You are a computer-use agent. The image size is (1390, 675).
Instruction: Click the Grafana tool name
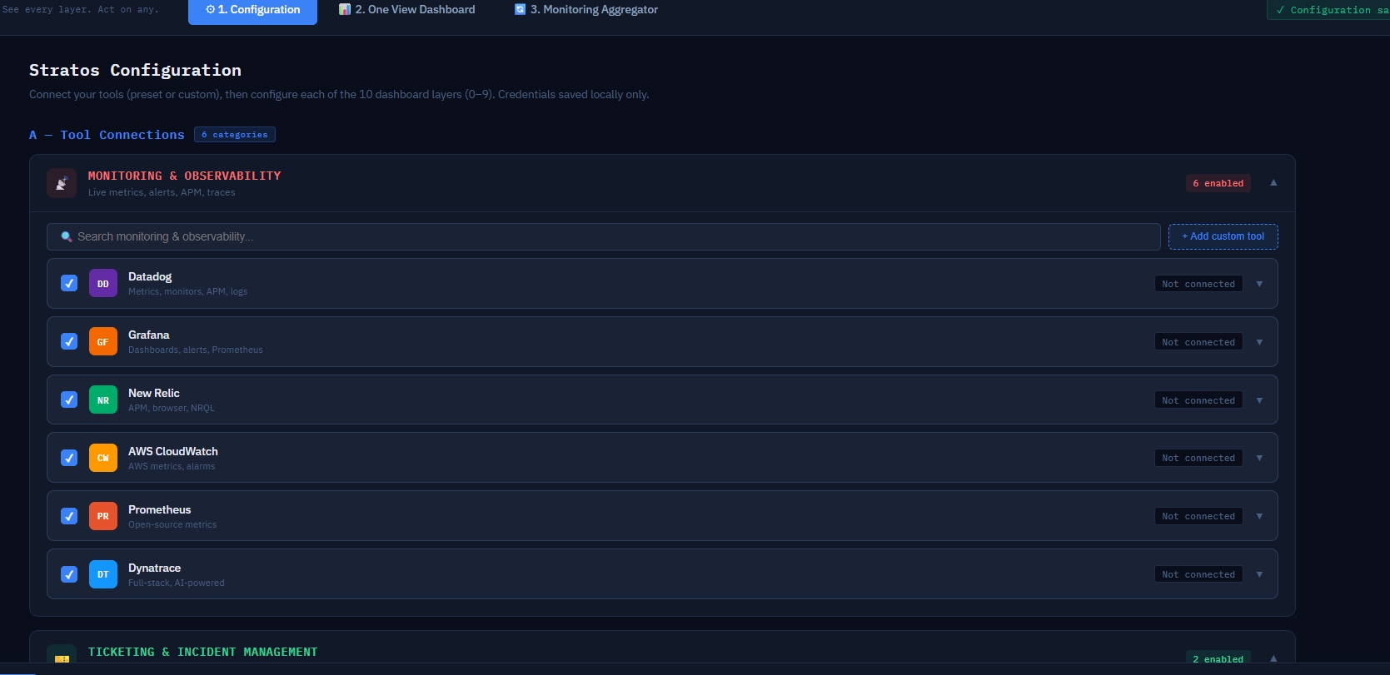point(149,335)
